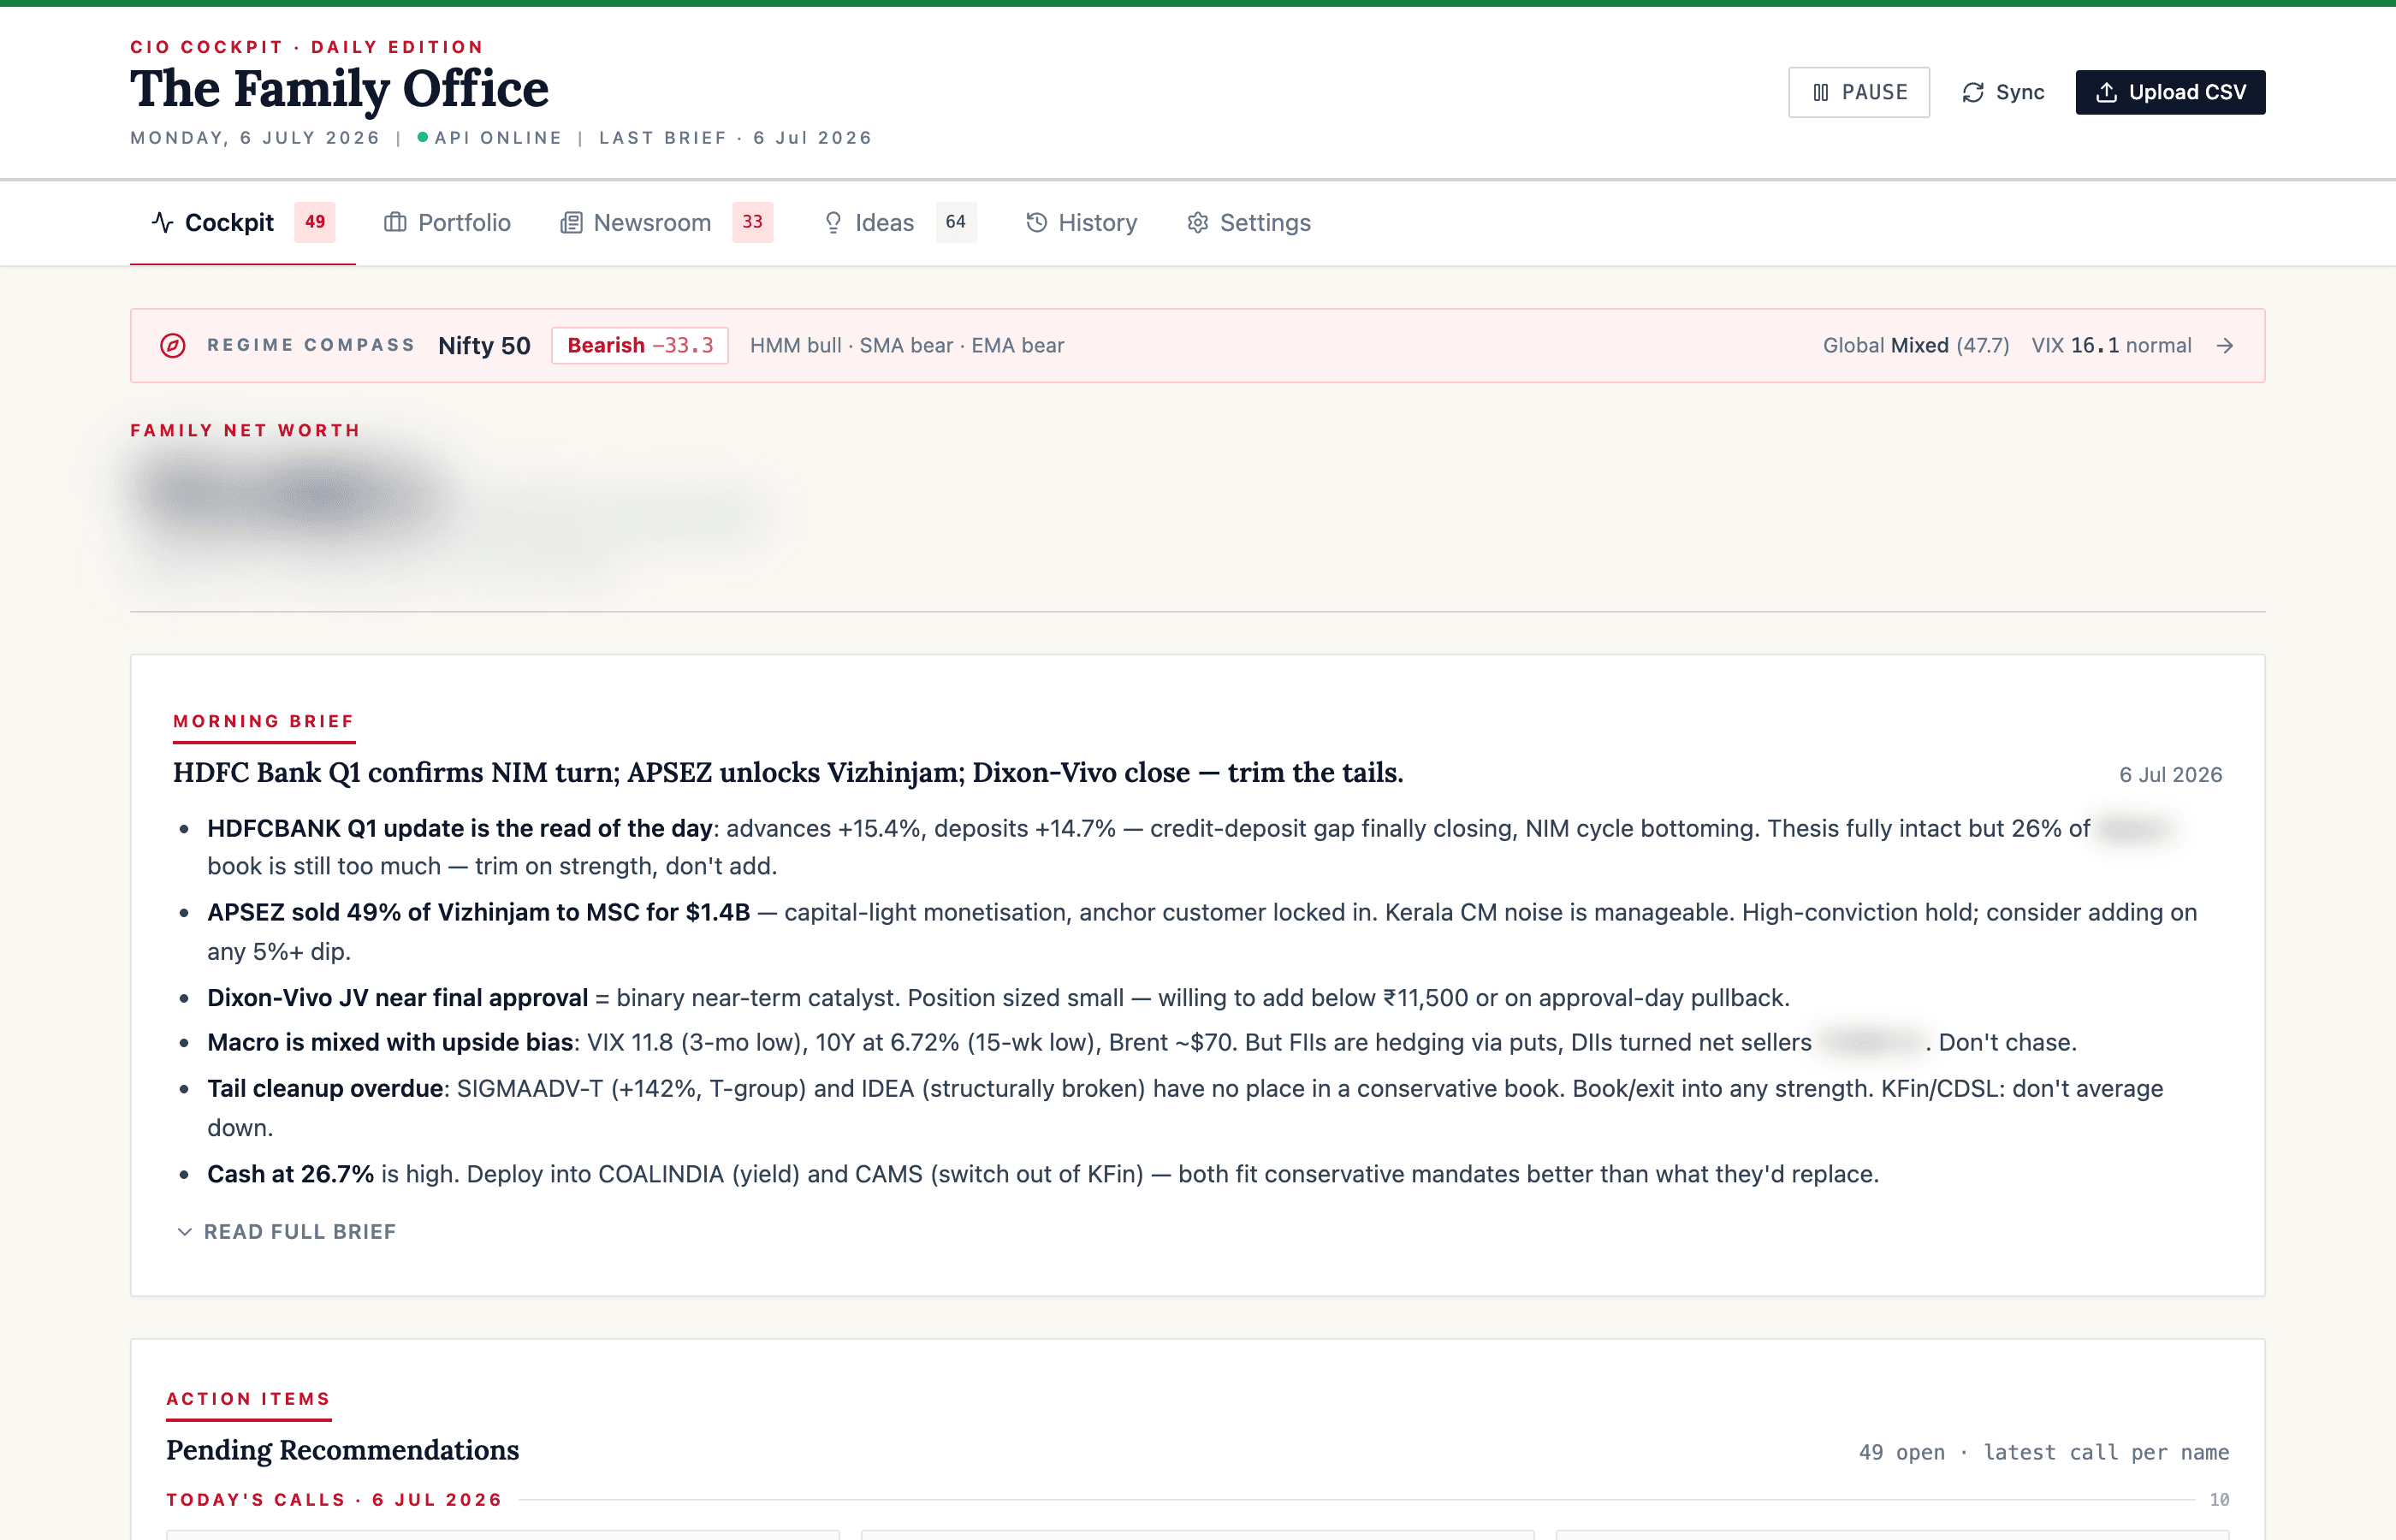Image resolution: width=2396 pixels, height=1540 pixels.
Task: Click 'HDFCBANK Q1 update is the read of the day'
Action: point(459,828)
